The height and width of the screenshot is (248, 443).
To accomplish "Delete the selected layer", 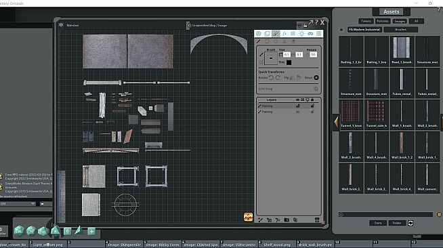I will [x=317, y=220].
